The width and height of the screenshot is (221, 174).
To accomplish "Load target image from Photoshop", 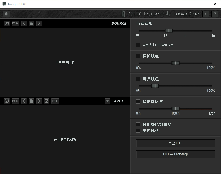I will pos(15,101).
